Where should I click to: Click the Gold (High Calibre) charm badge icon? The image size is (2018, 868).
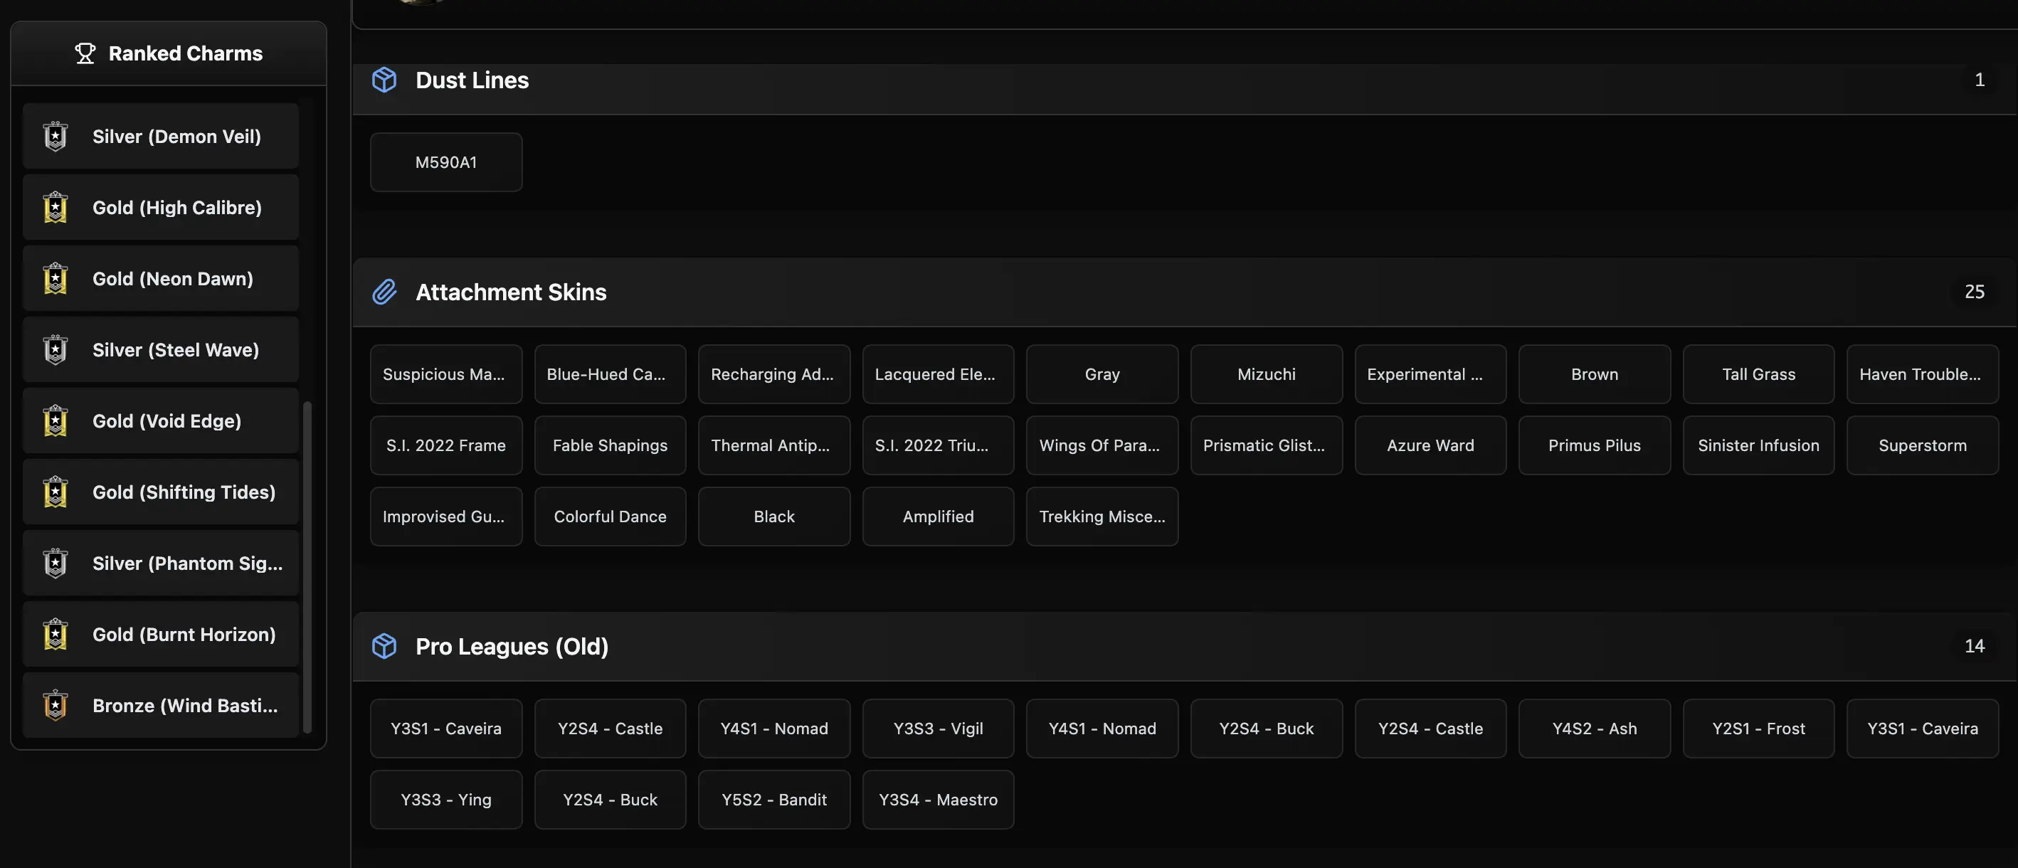[55, 208]
